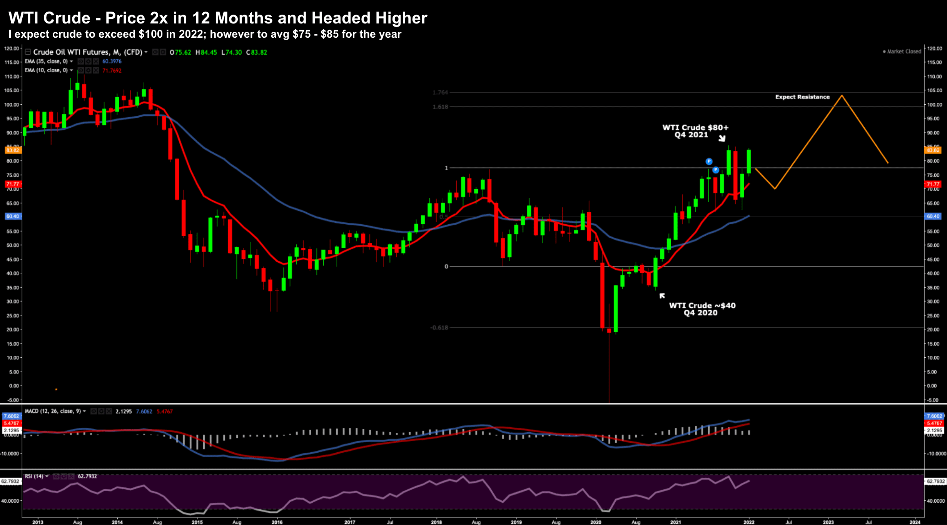Click the RSI (14) indicator label
Image resolution: width=947 pixels, height=525 pixels.
point(34,476)
